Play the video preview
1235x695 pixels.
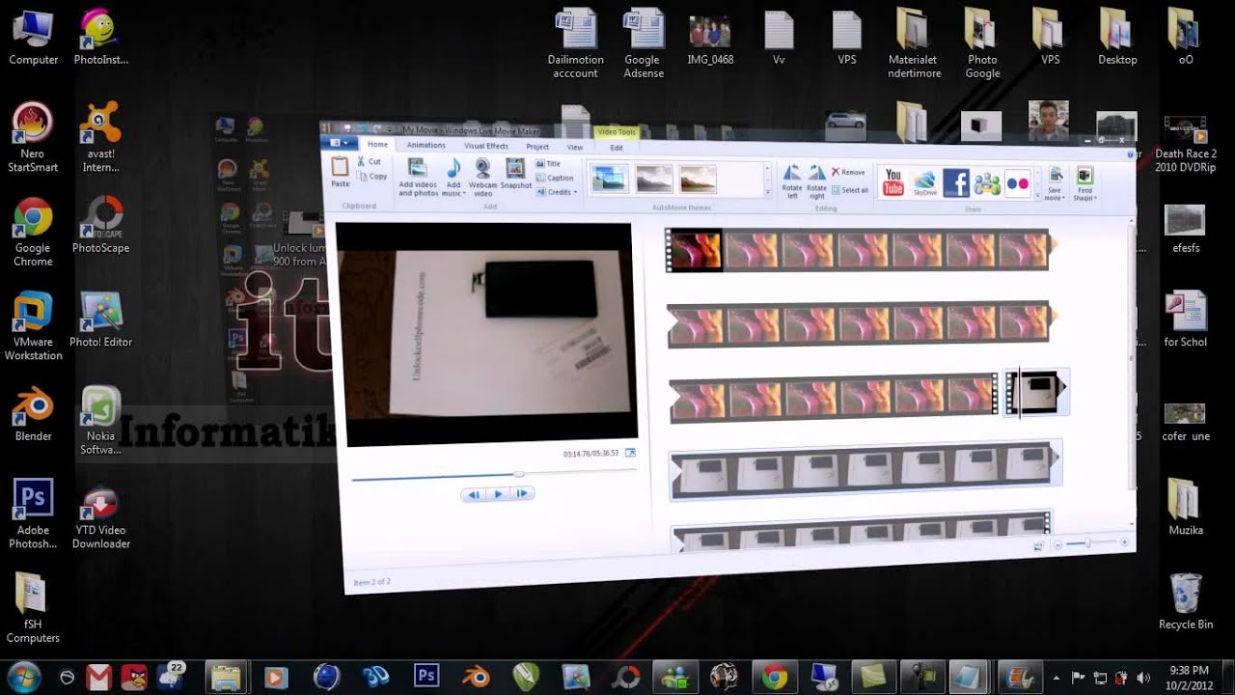tap(498, 494)
